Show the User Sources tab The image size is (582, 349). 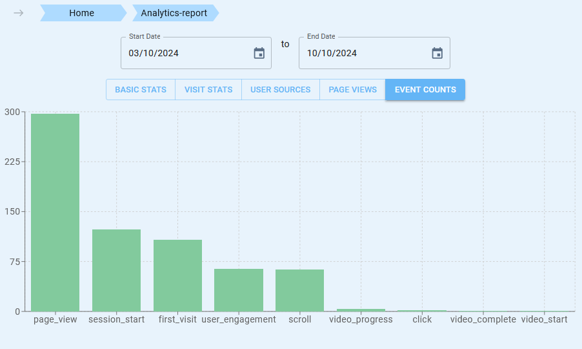pyautogui.click(x=281, y=90)
